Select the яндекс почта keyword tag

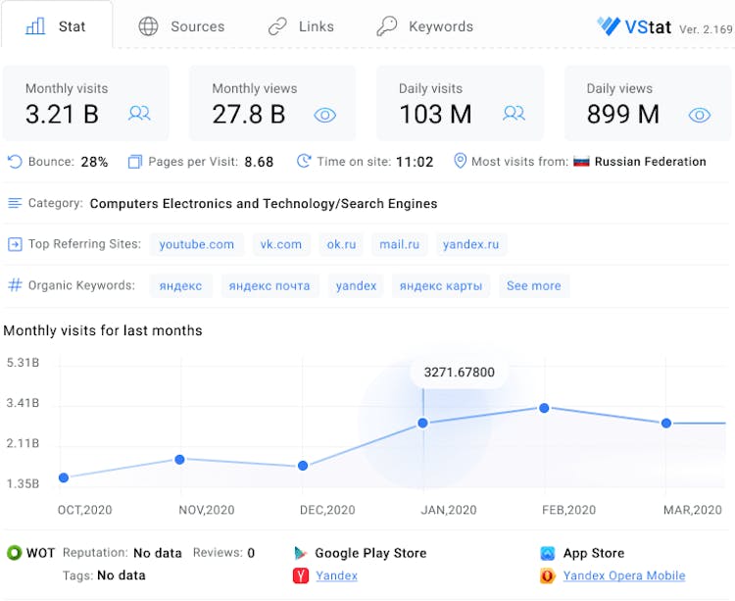(269, 285)
